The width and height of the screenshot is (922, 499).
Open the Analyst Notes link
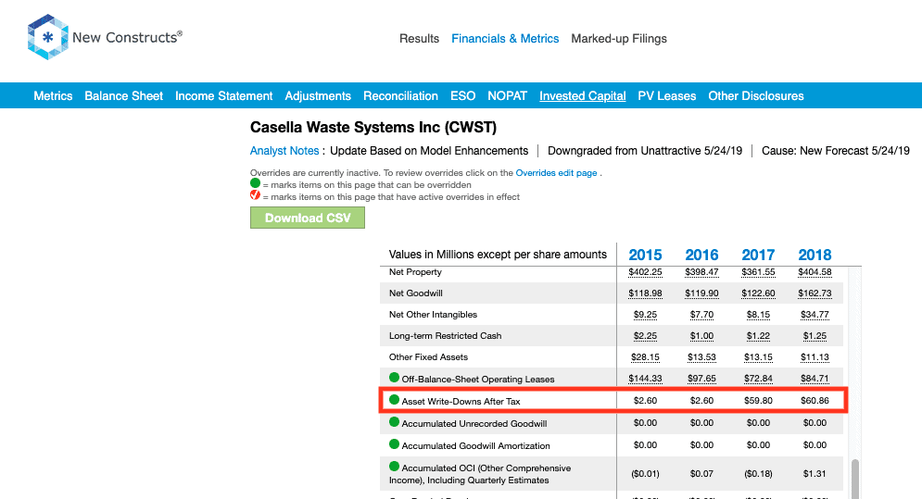(x=284, y=151)
